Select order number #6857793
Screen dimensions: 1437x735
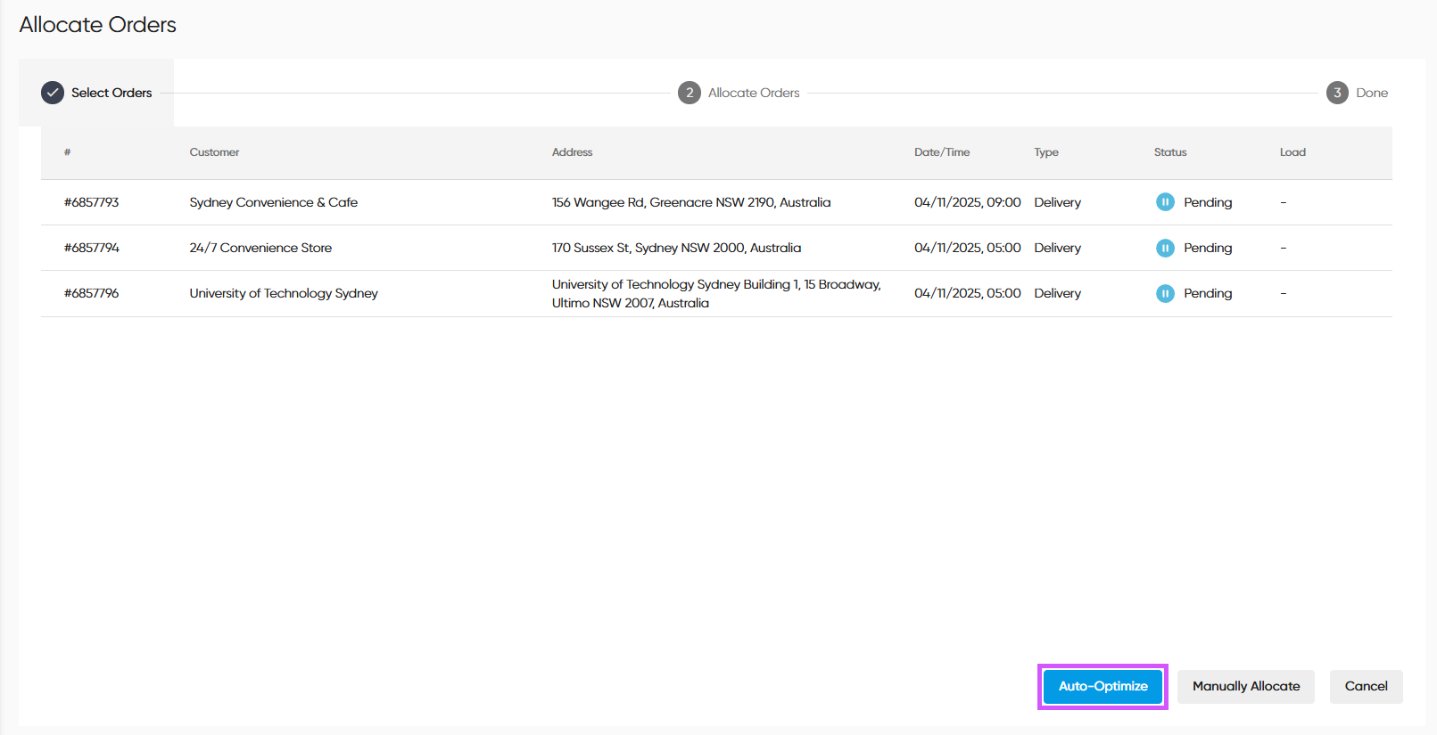coord(92,202)
